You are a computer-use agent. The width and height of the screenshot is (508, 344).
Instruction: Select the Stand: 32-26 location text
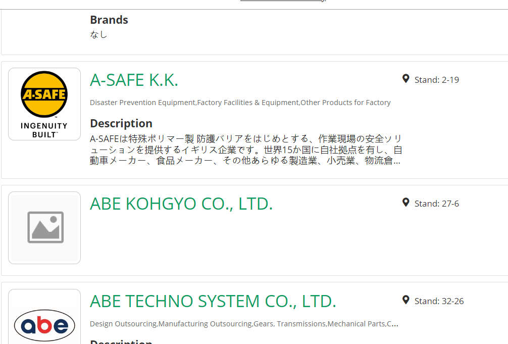pyautogui.click(x=439, y=301)
